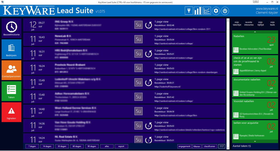Click the Su badge on 09:27 row
Screen dimensions: 280x151
point(138,25)
